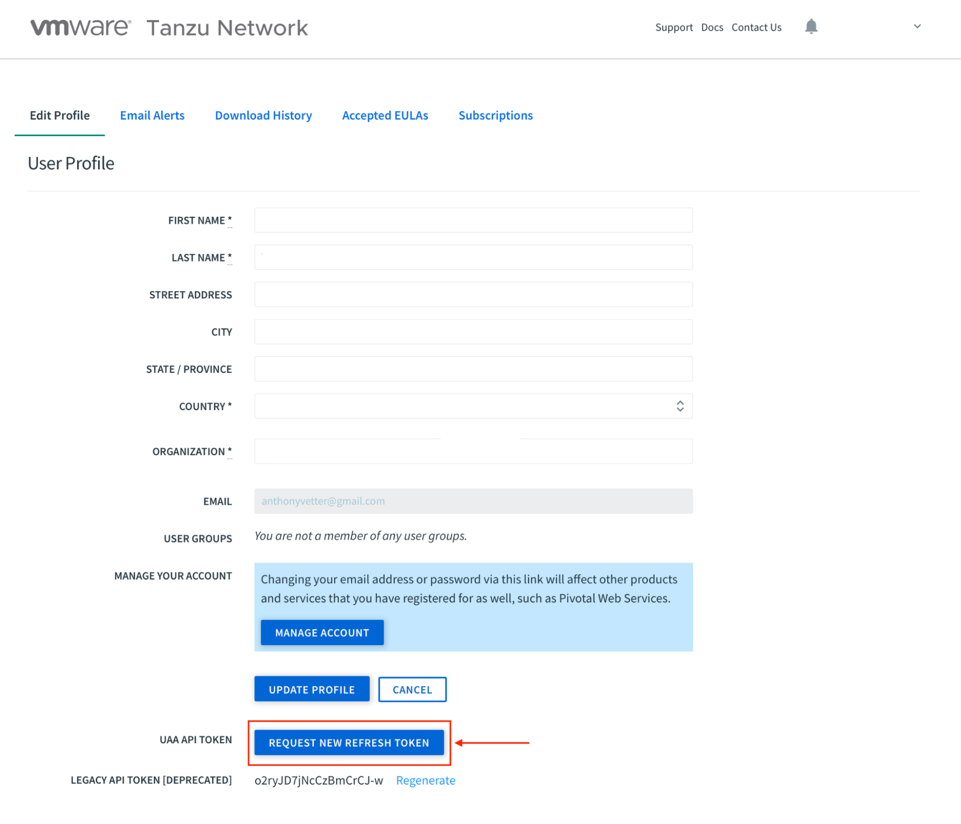Image resolution: width=961 pixels, height=824 pixels.
Task: Click the MANAGE ACCOUNT button
Action: tap(321, 632)
